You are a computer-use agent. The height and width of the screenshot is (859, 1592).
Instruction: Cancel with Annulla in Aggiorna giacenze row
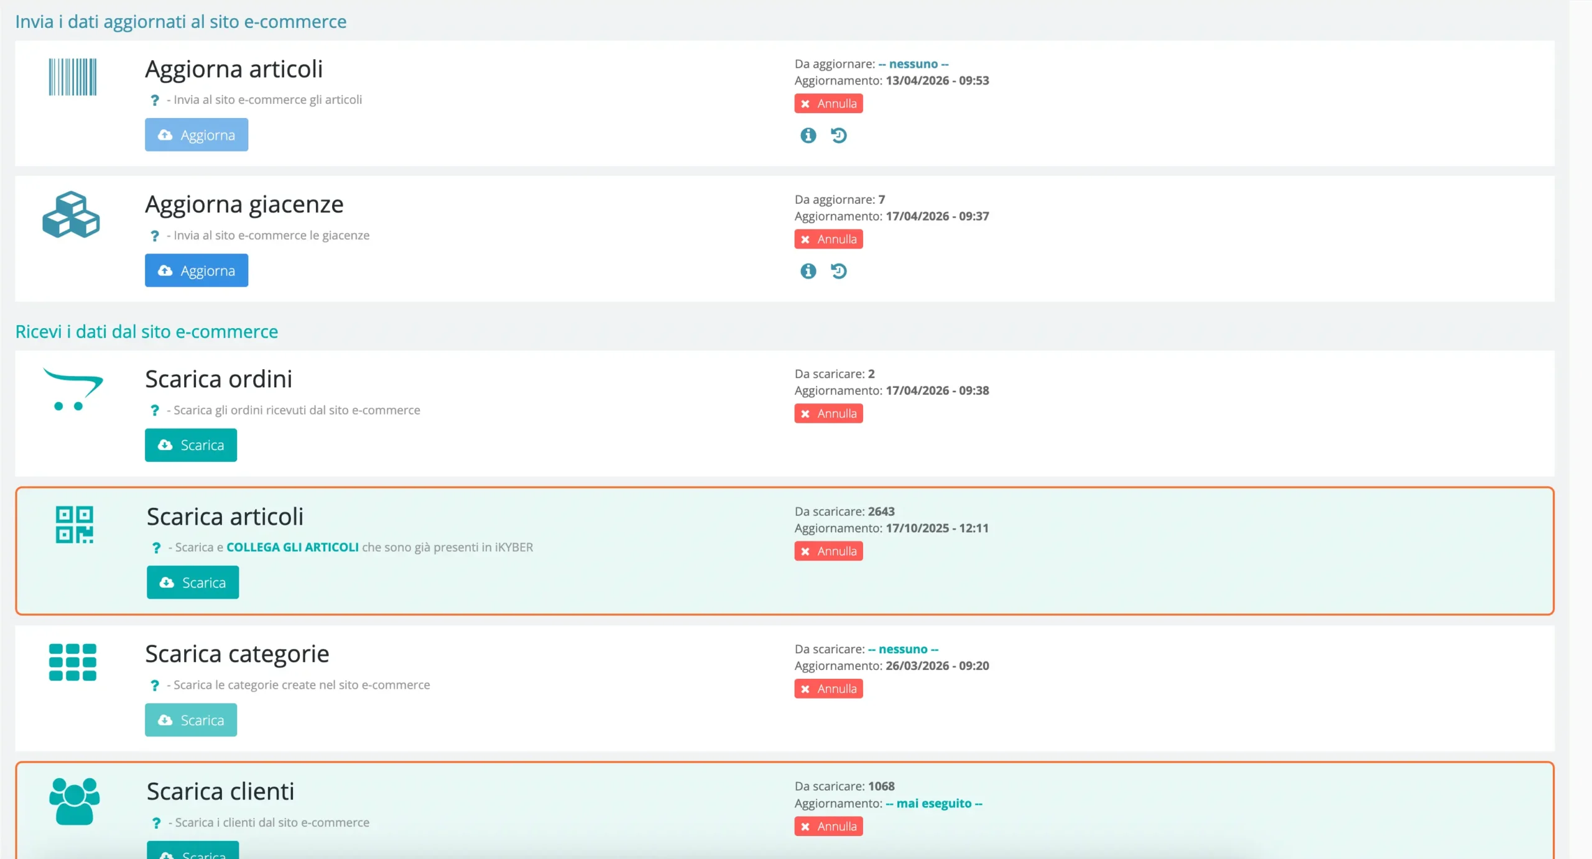[x=828, y=239]
